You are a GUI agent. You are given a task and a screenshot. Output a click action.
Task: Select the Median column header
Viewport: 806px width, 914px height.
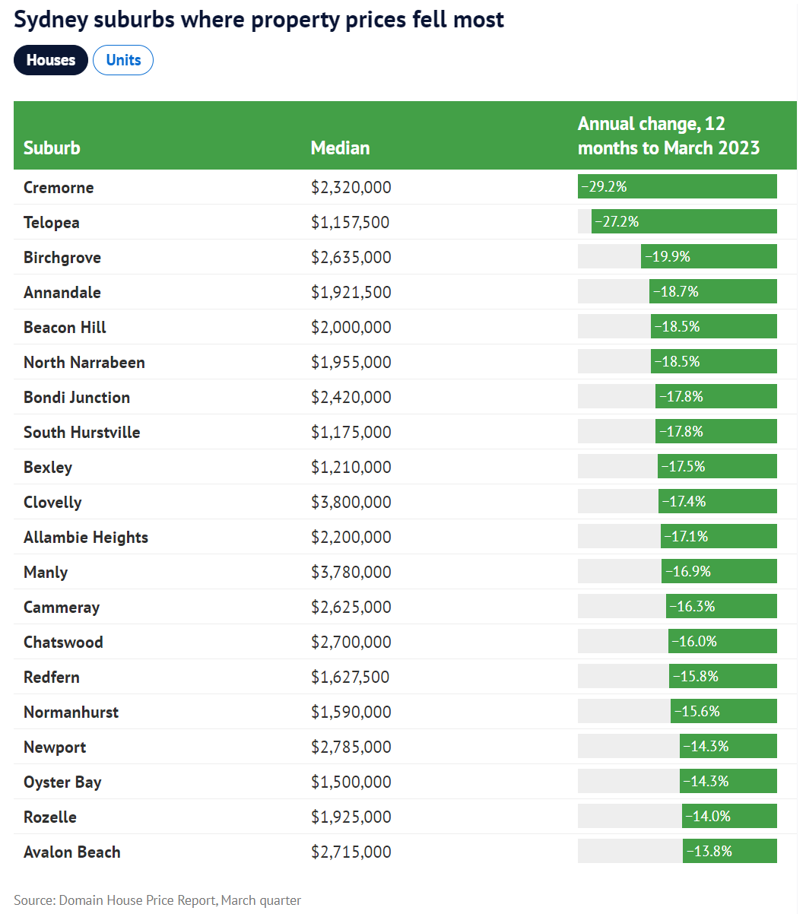point(340,148)
